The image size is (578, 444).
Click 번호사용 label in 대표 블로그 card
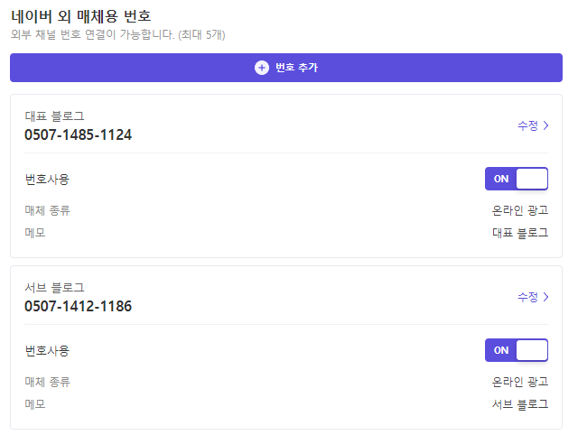pyautogui.click(x=47, y=179)
